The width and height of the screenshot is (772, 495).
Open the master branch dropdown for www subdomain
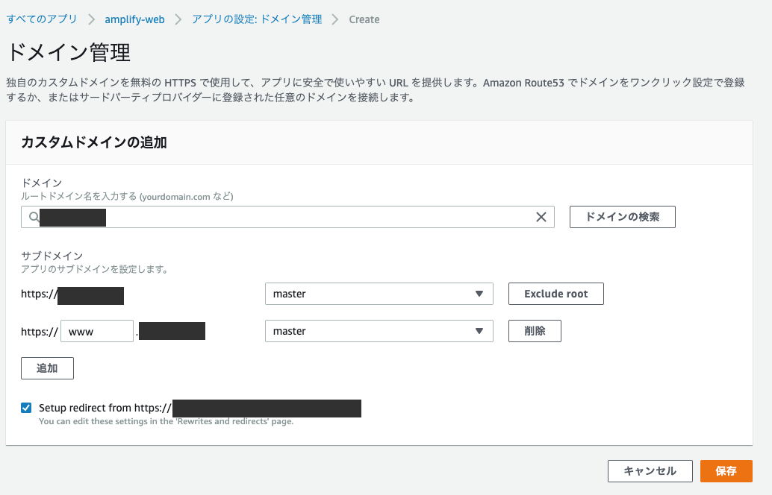pyautogui.click(x=379, y=331)
